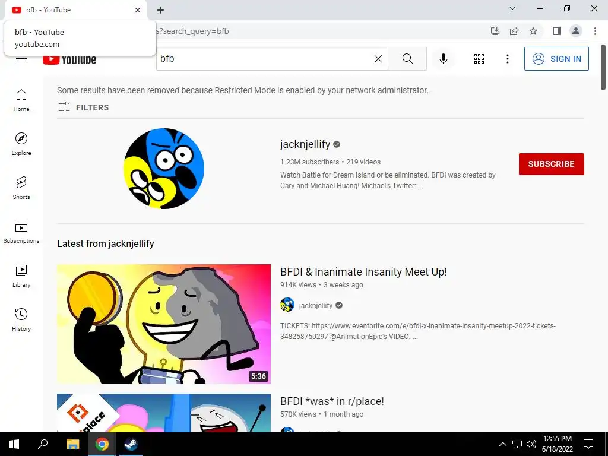Viewport: 608px width, 456px height.
Task: Open a new browser tab
Action: (160, 10)
